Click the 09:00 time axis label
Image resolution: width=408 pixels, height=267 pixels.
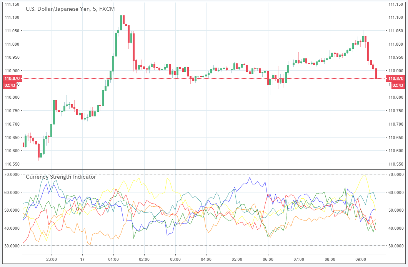tap(361, 259)
